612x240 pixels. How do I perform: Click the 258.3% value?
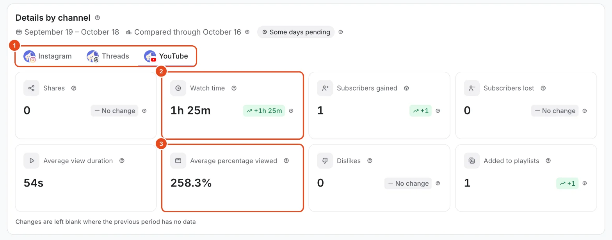191,183
